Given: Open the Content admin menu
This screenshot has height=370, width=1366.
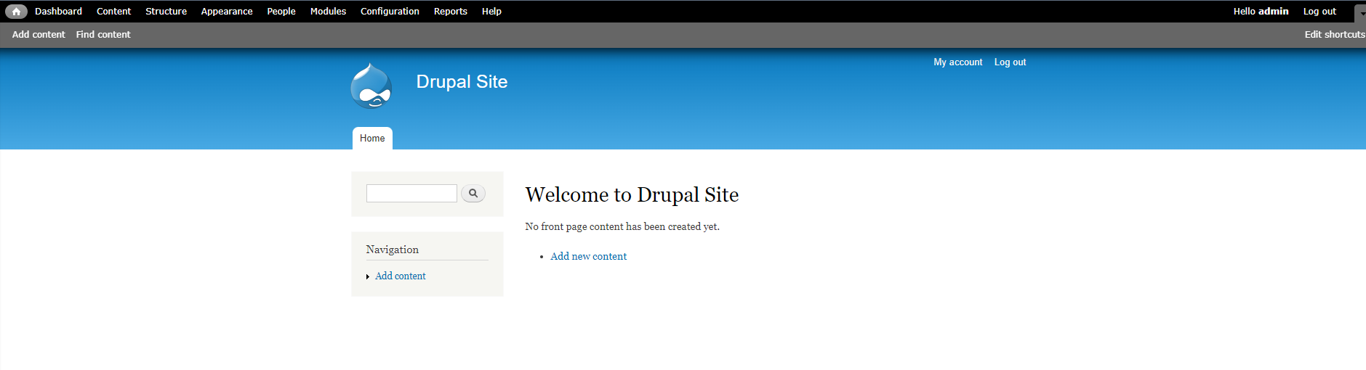Looking at the screenshot, I should (x=114, y=12).
